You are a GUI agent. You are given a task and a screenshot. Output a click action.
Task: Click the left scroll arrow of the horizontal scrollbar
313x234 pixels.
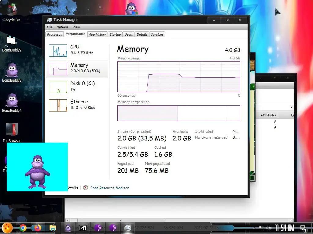click(x=68, y=221)
